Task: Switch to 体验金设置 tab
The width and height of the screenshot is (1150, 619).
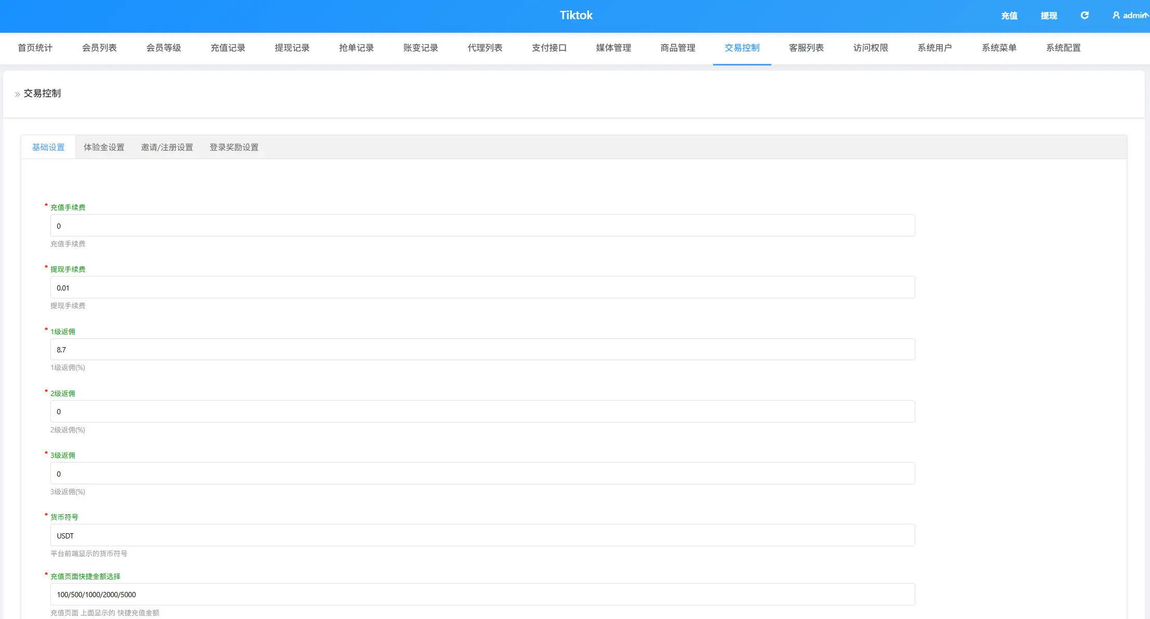Action: (104, 147)
